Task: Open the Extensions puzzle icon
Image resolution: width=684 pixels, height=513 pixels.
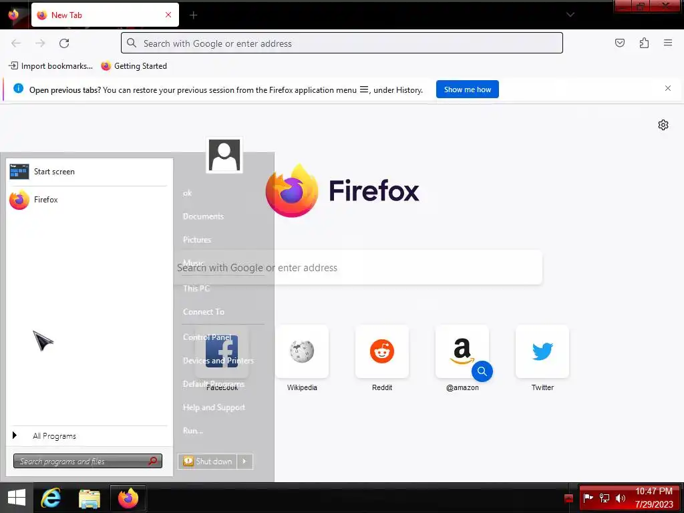Action: tap(644, 43)
